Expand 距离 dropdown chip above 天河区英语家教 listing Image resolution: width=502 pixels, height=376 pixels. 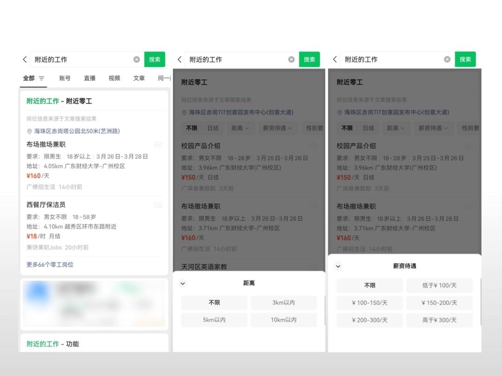240,128
